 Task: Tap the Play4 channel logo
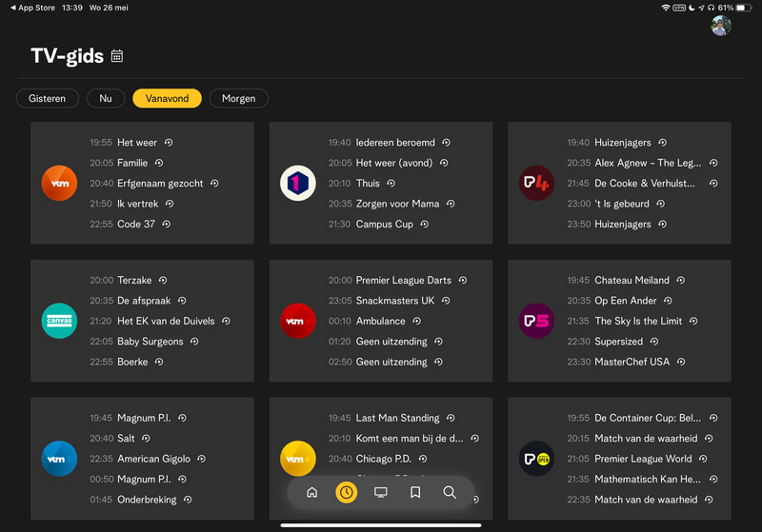[x=536, y=183]
